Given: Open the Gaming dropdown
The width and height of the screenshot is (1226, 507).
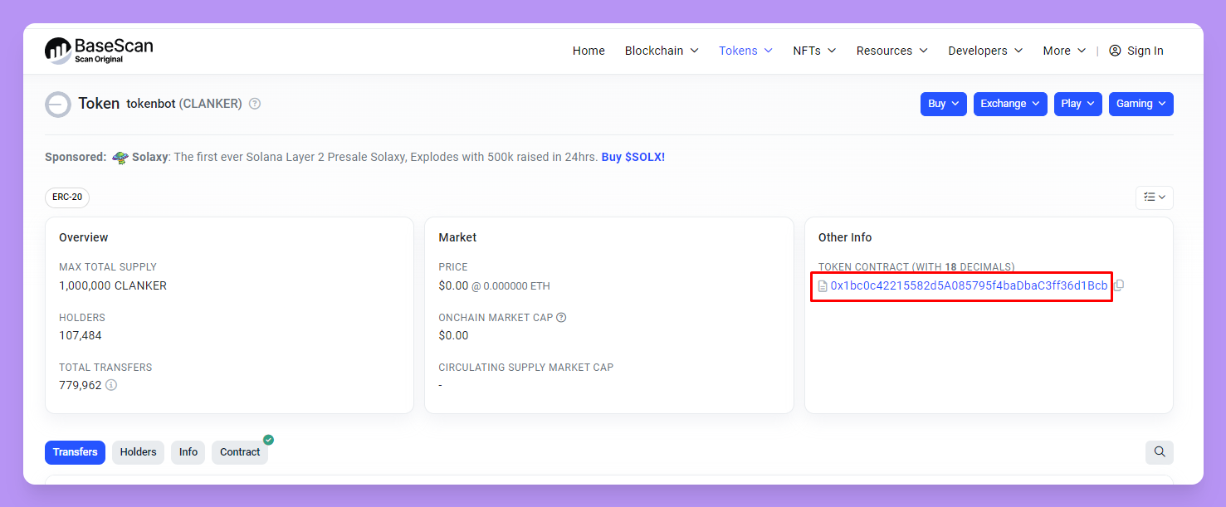Looking at the screenshot, I should (x=1141, y=104).
